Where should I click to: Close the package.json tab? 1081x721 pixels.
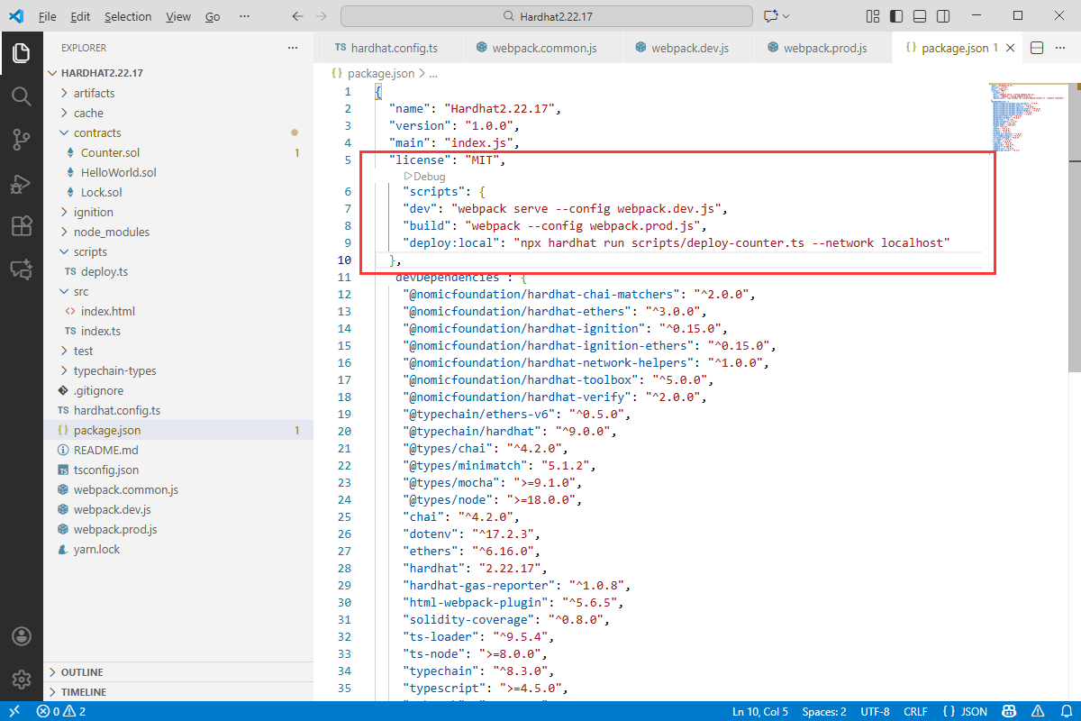(1010, 48)
